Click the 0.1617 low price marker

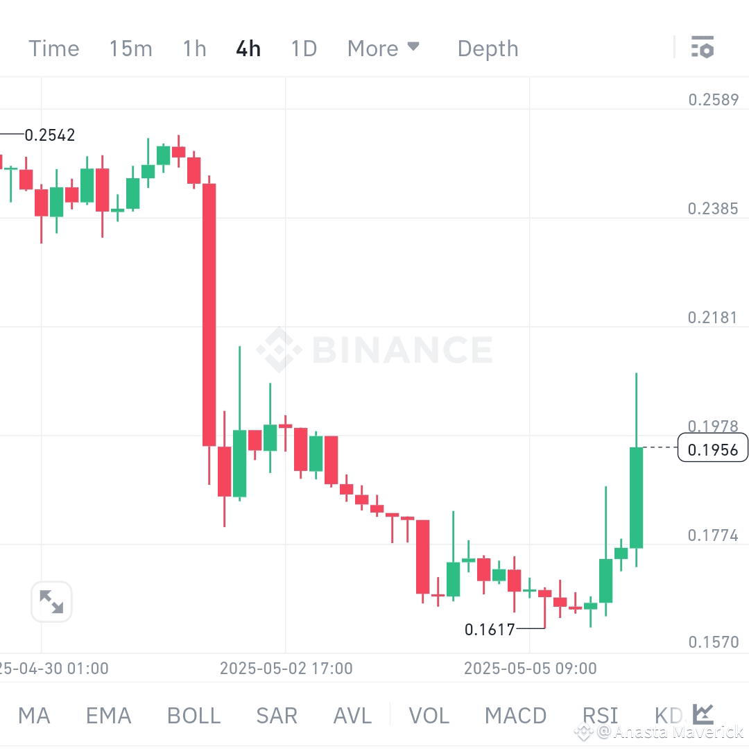[x=488, y=630]
